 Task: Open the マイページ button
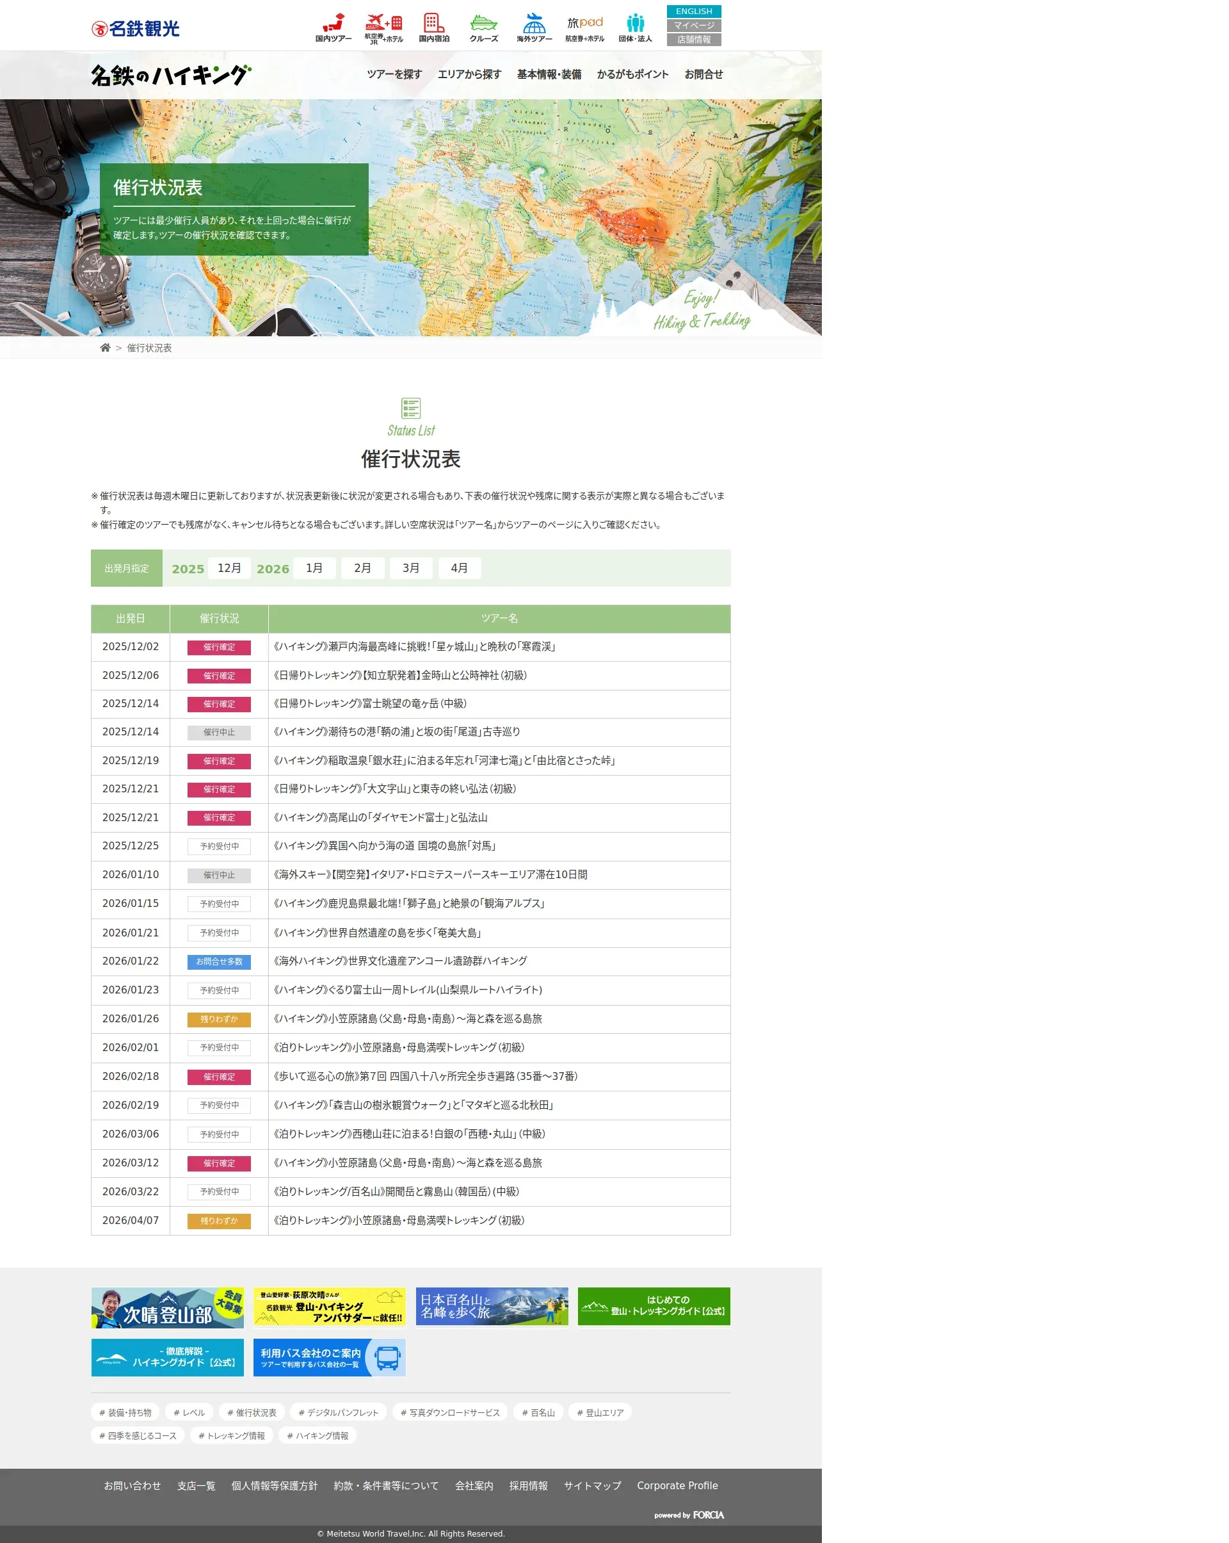coord(693,26)
